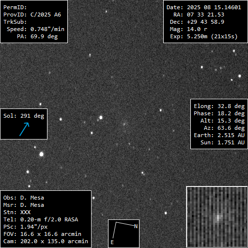The height and width of the screenshot is (248, 248).
Task: Click the Date value 2025 08 15.14601
Action: (x=214, y=7)
